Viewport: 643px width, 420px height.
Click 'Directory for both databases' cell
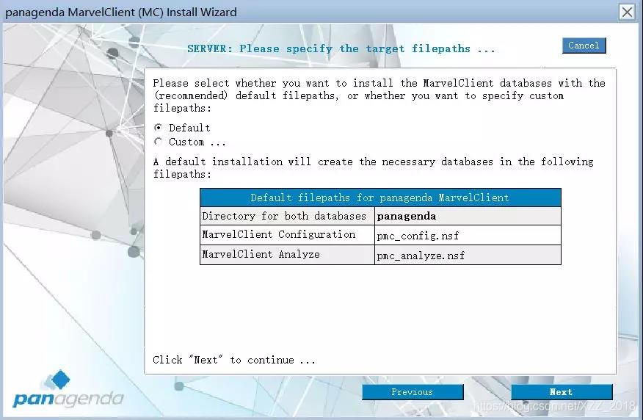coord(287,216)
